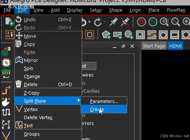Click the Add circle shape icon

tap(129, 35)
